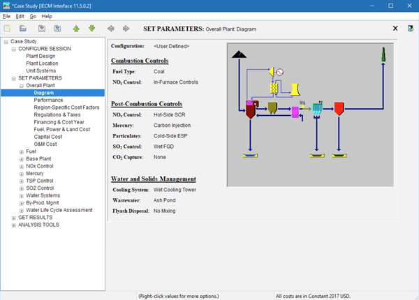
Task: Open the Edit menu
Action: click(x=20, y=16)
